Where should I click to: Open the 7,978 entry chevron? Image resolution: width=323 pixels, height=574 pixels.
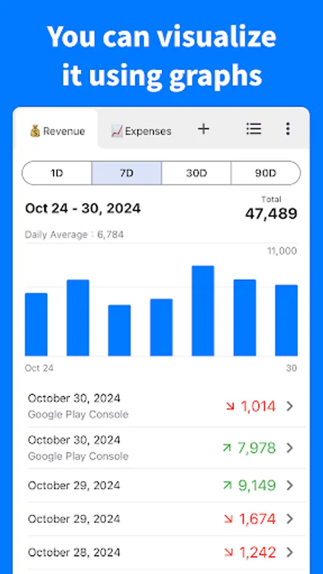click(290, 448)
